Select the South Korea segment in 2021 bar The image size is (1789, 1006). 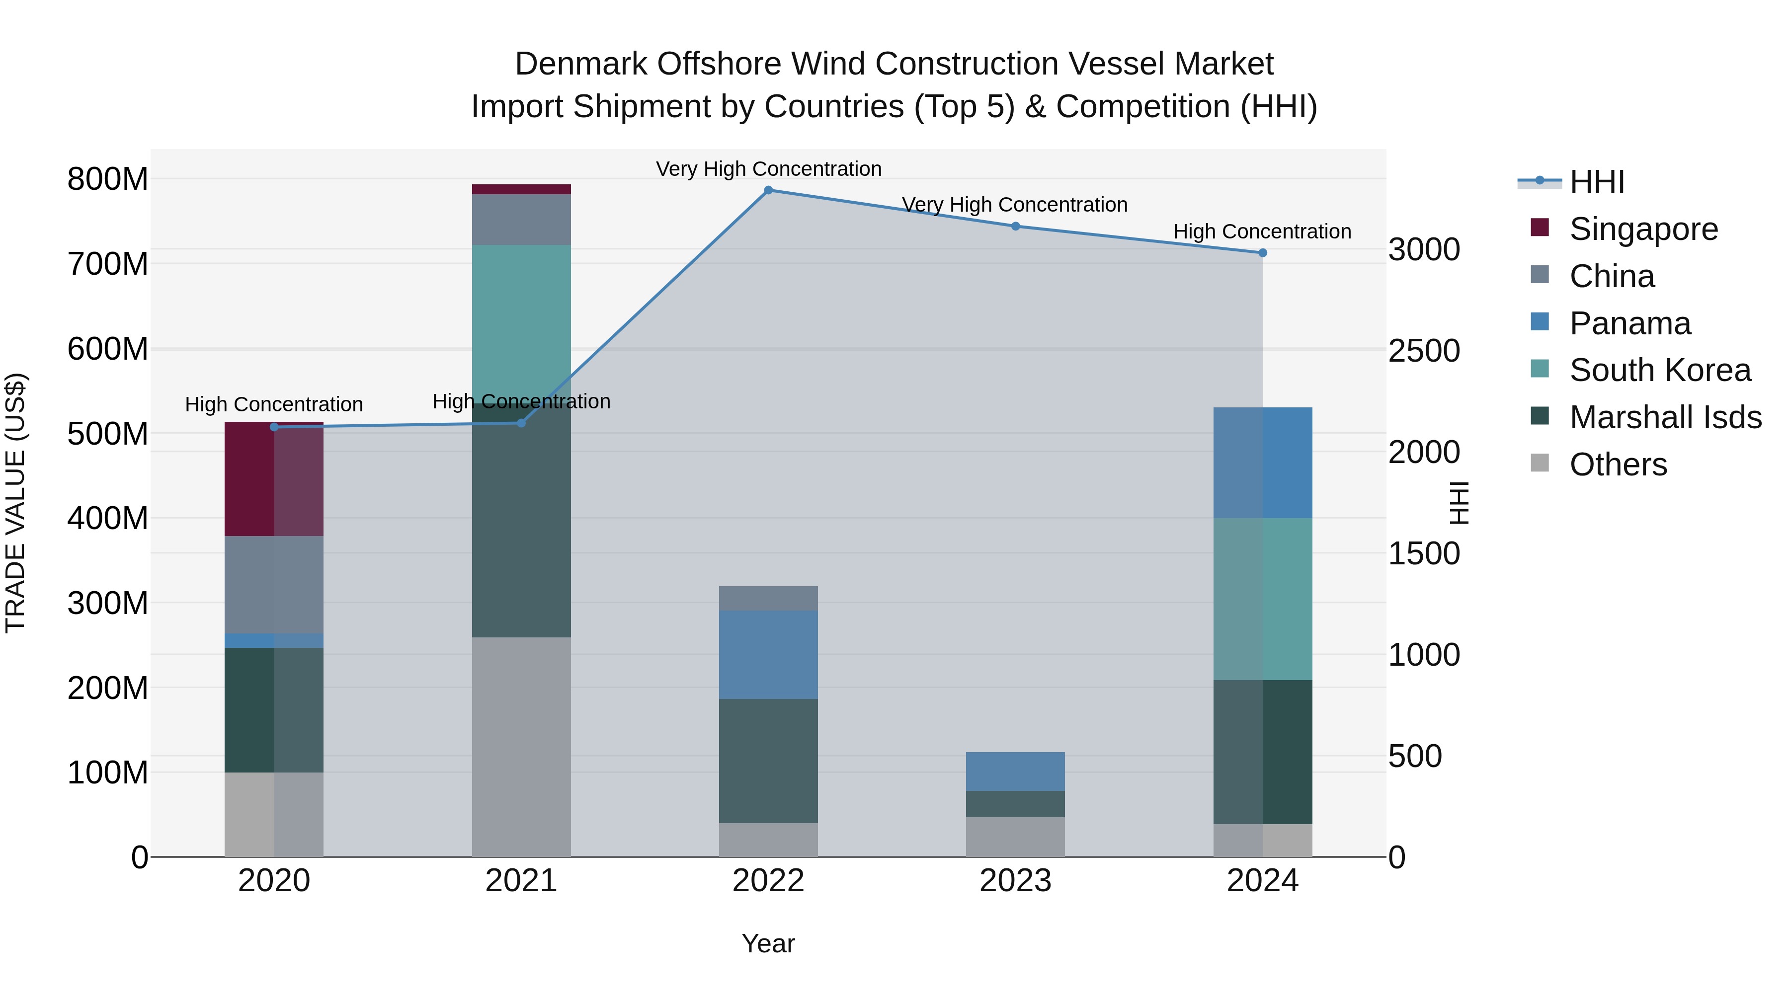click(522, 323)
